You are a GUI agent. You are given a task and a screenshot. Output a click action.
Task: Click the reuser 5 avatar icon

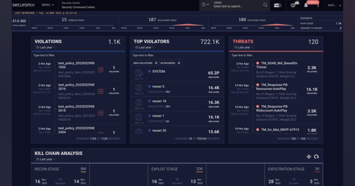tap(139, 88)
